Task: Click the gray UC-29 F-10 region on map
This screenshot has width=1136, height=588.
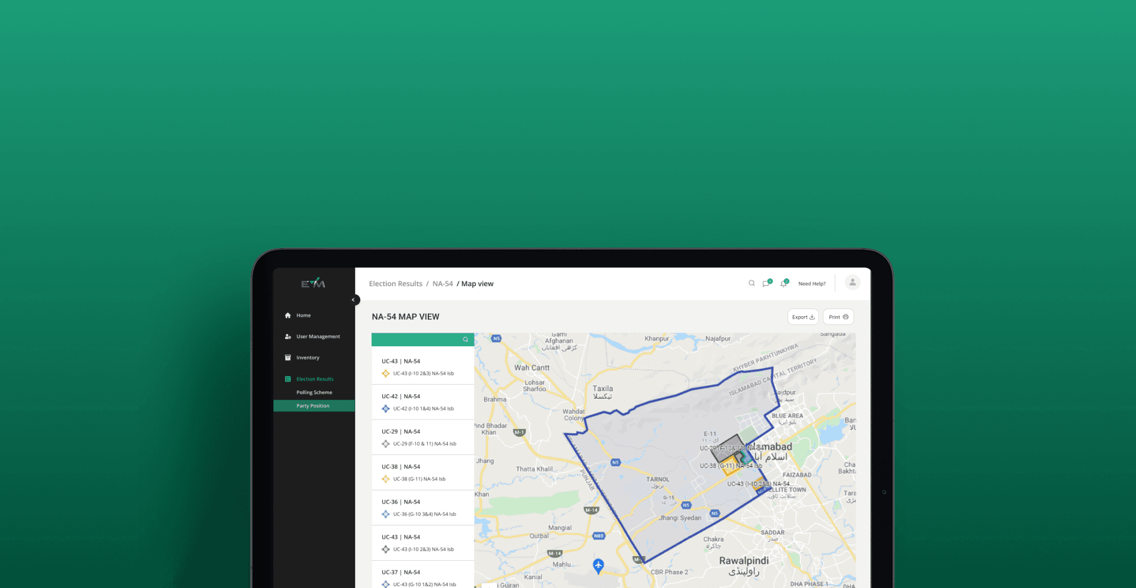Action: [x=728, y=448]
